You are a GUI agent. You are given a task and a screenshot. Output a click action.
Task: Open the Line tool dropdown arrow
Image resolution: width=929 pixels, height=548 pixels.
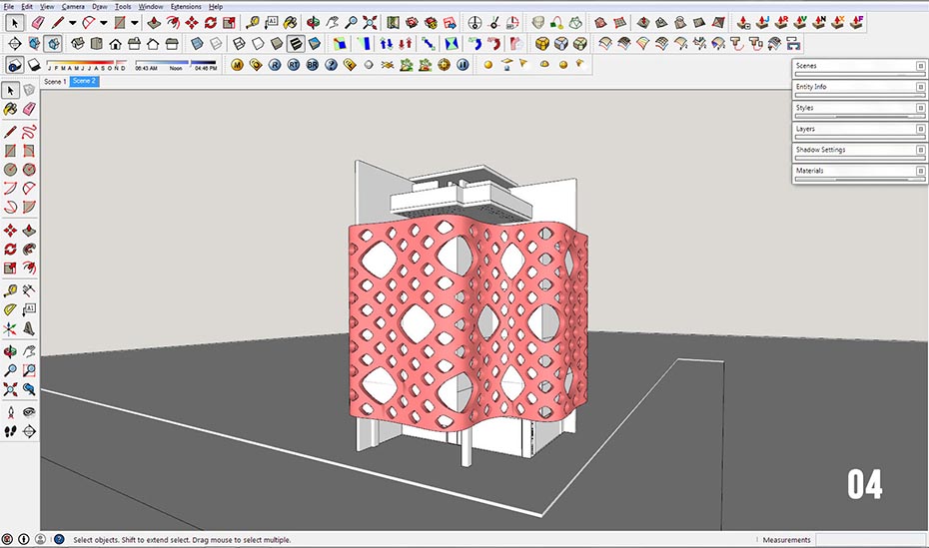73,22
